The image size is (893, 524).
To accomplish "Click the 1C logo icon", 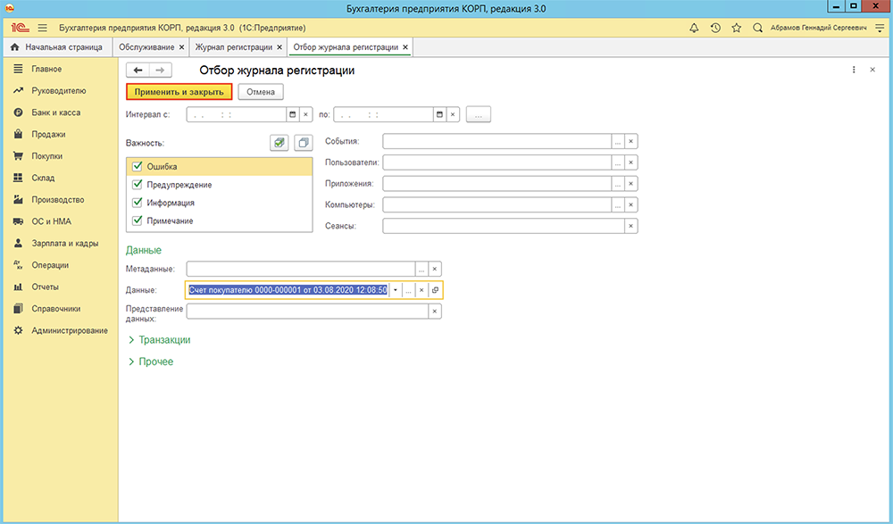I will pos(20,28).
